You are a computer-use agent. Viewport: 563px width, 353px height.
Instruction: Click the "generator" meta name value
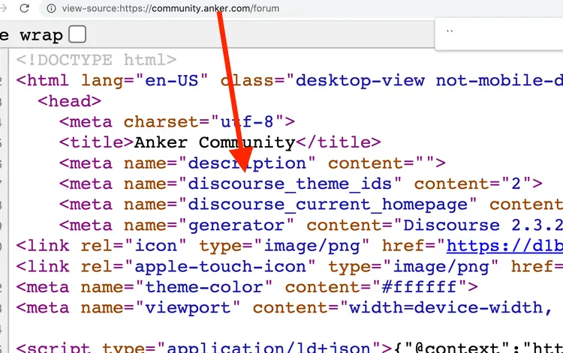(236, 226)
